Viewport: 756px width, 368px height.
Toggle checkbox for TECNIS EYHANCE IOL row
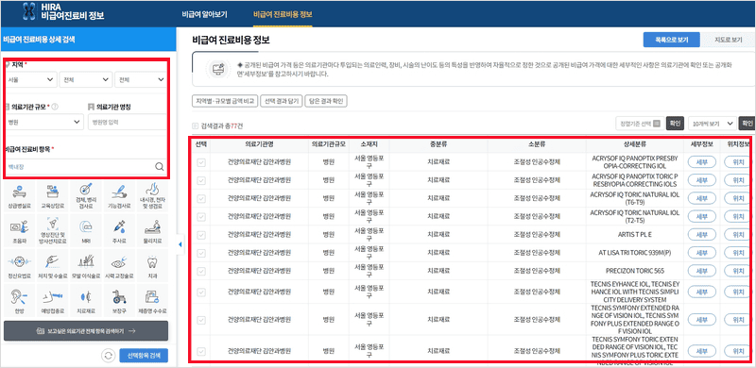pyautogui.click(x=201, y=292)
